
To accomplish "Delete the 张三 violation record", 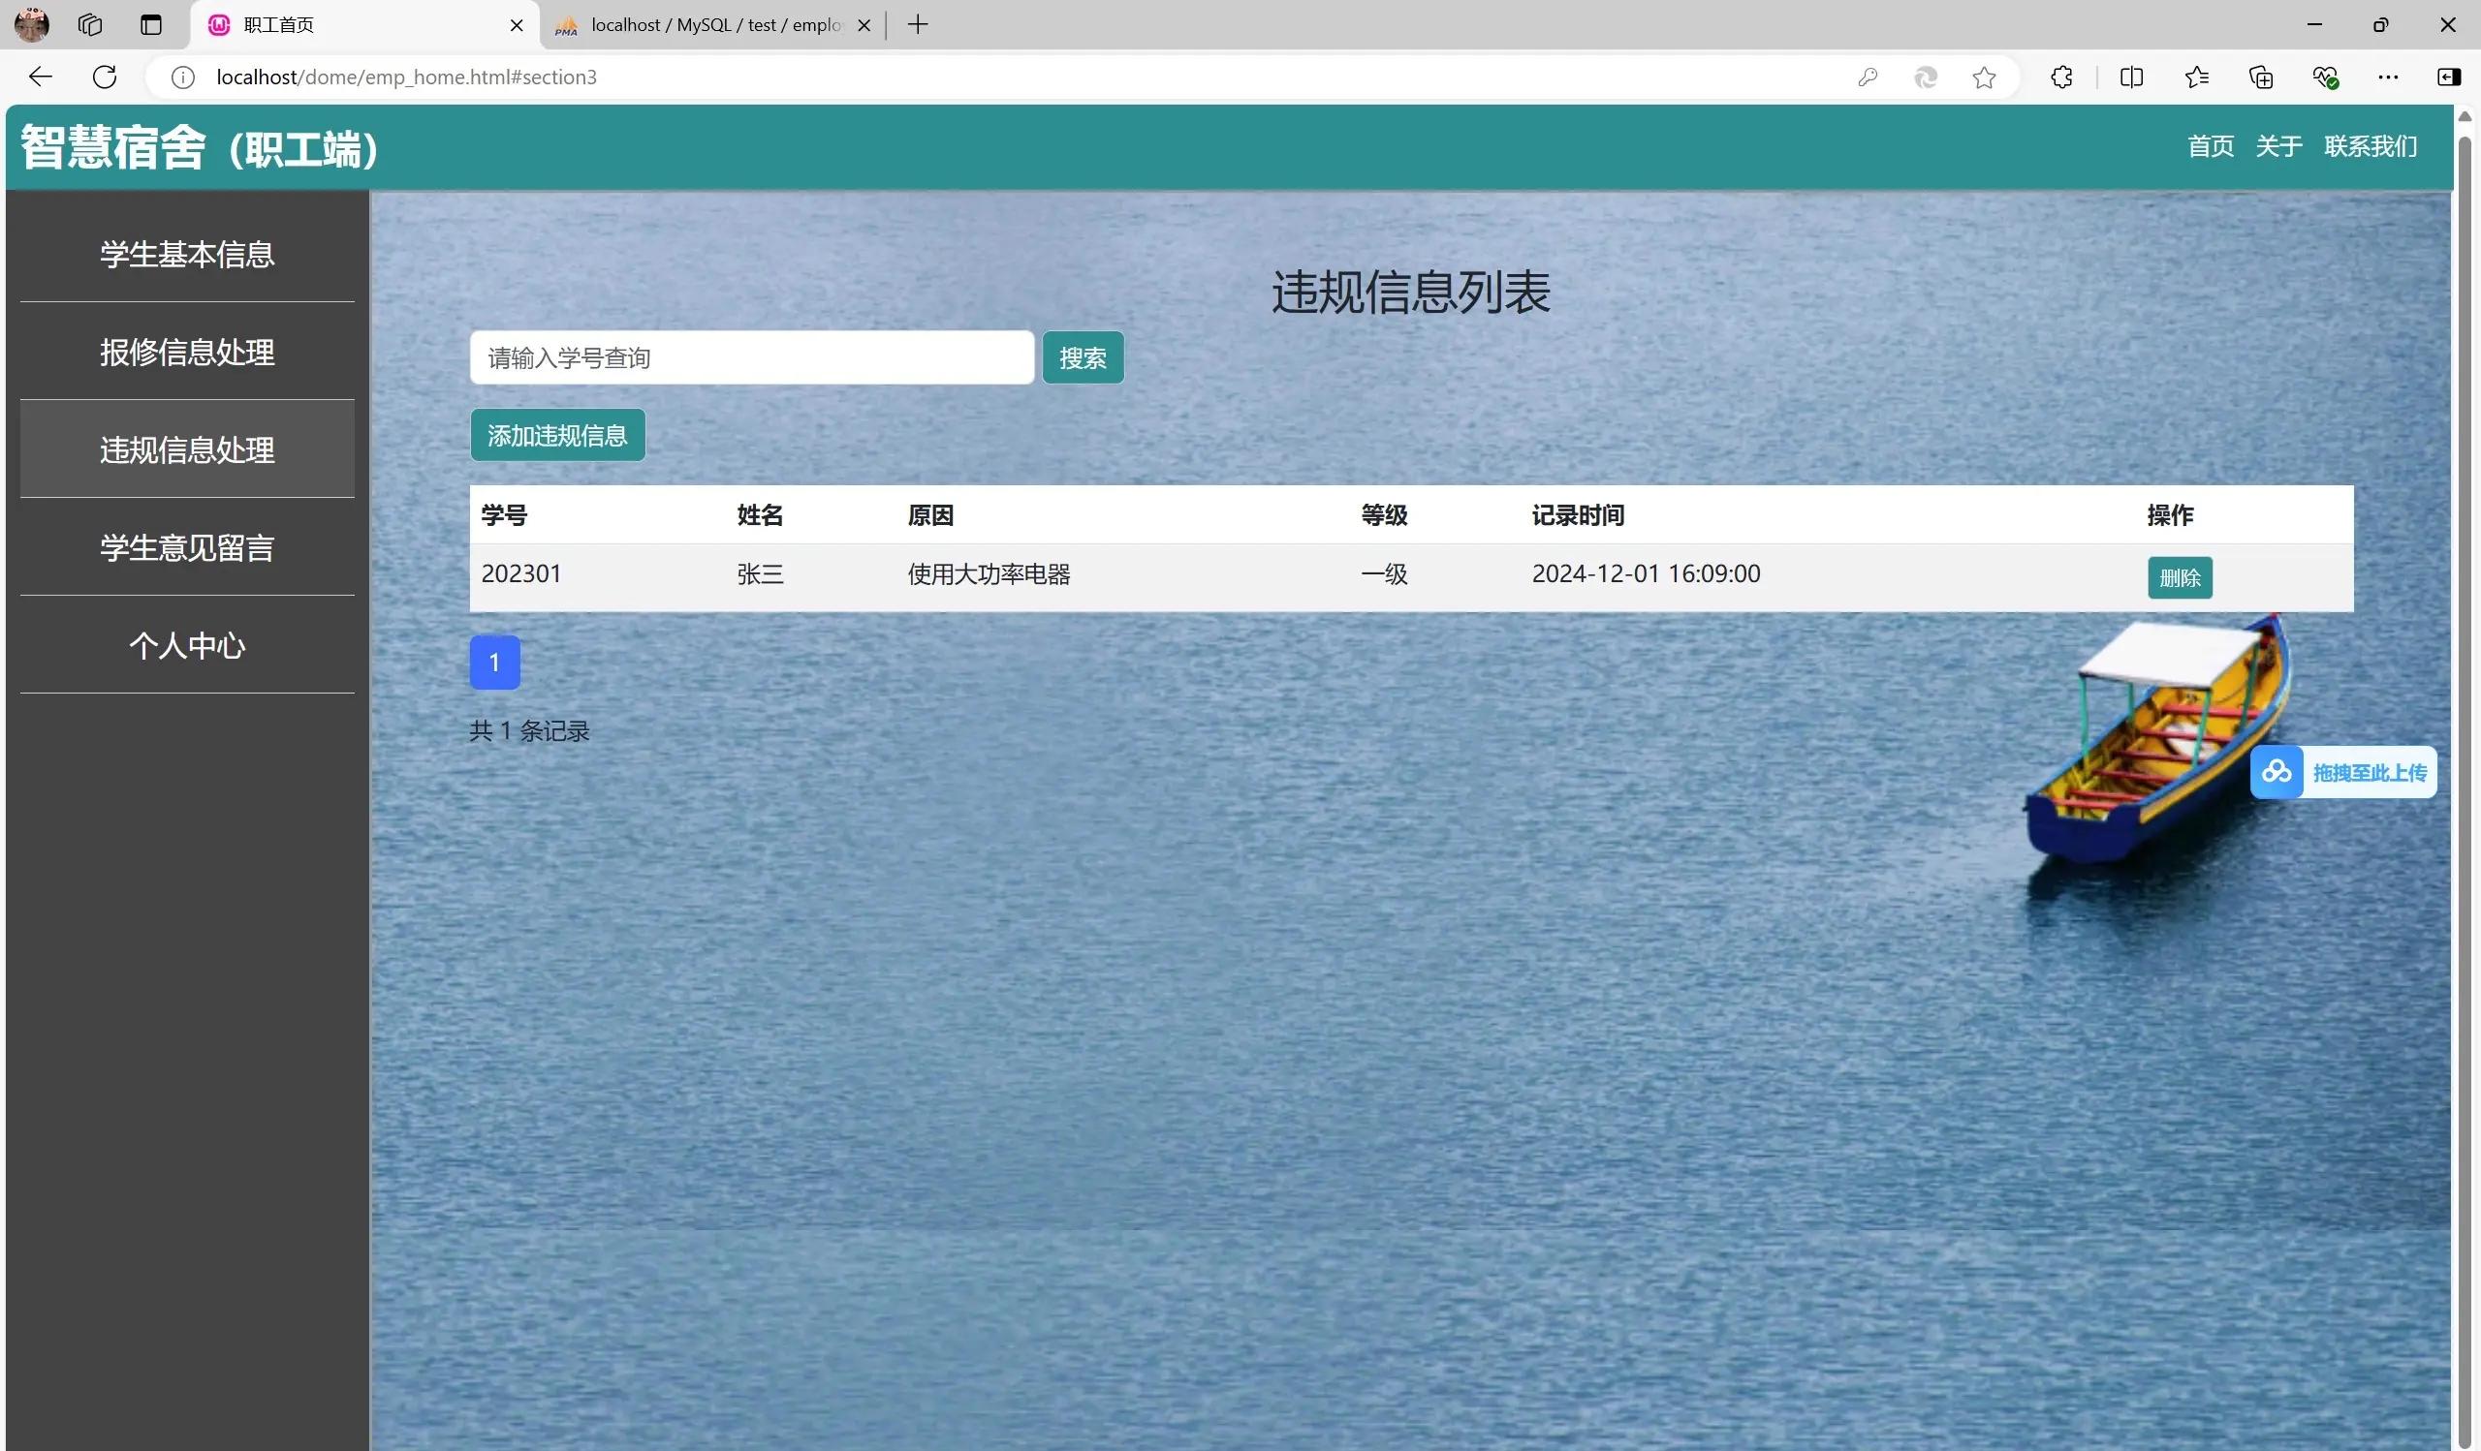I will (x=2179, y=577).
